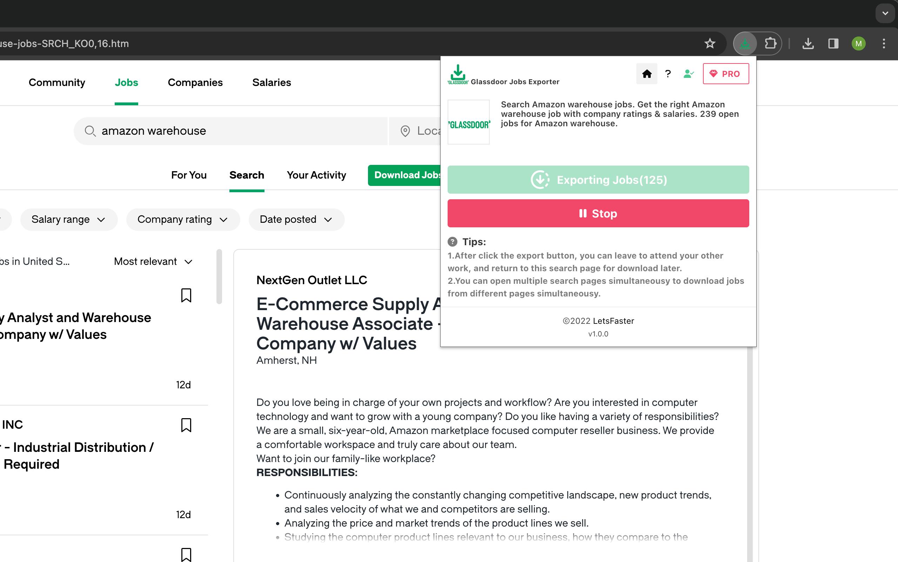Open Chrome three-dot menu
Screen dimensions: 898x562
pos(884,44)
